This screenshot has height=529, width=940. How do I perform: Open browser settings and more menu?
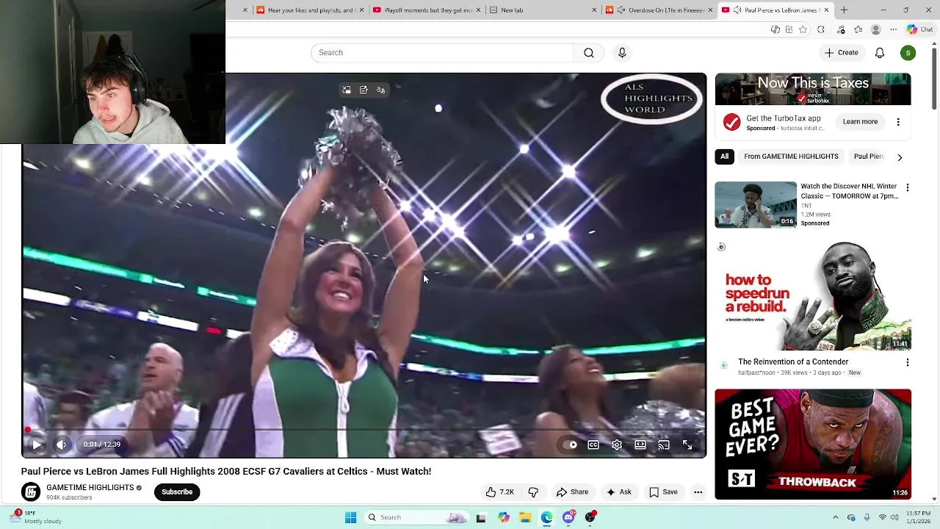(893, 29)
